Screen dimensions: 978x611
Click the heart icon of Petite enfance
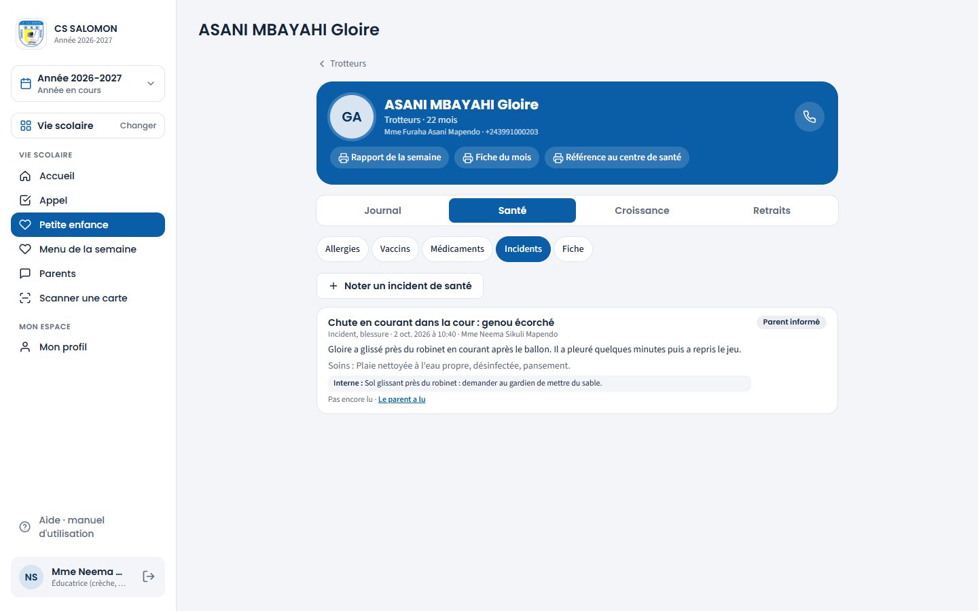tap(25, 225)
